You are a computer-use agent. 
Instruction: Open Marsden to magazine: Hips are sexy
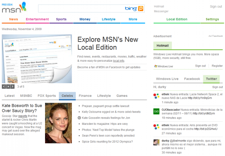coord(105,124)
